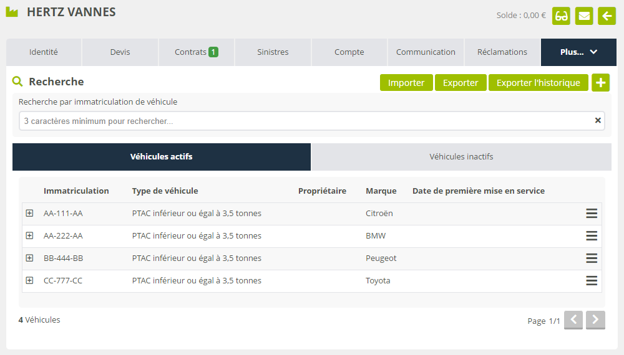The width and height of the screenshot is (624, 355).
Task: Open hamburger menu for Toyota row
Action: point(592,281)
